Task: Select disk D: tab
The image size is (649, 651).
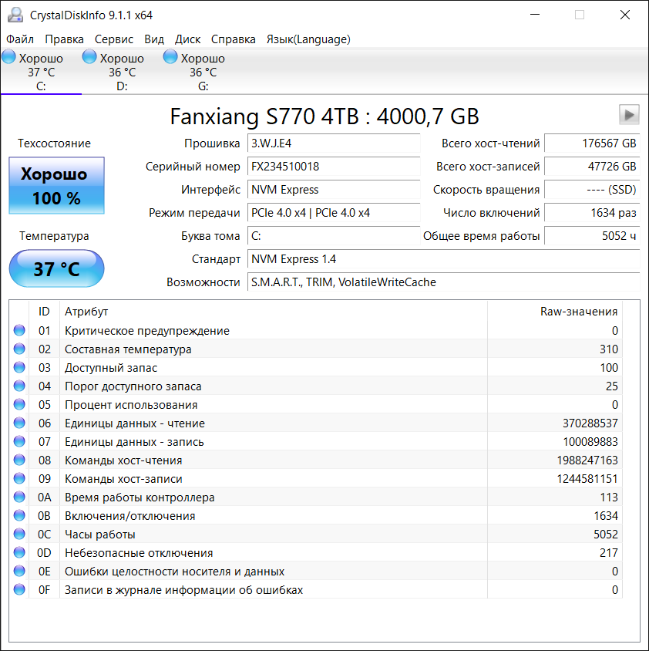Action: point(122,72)
